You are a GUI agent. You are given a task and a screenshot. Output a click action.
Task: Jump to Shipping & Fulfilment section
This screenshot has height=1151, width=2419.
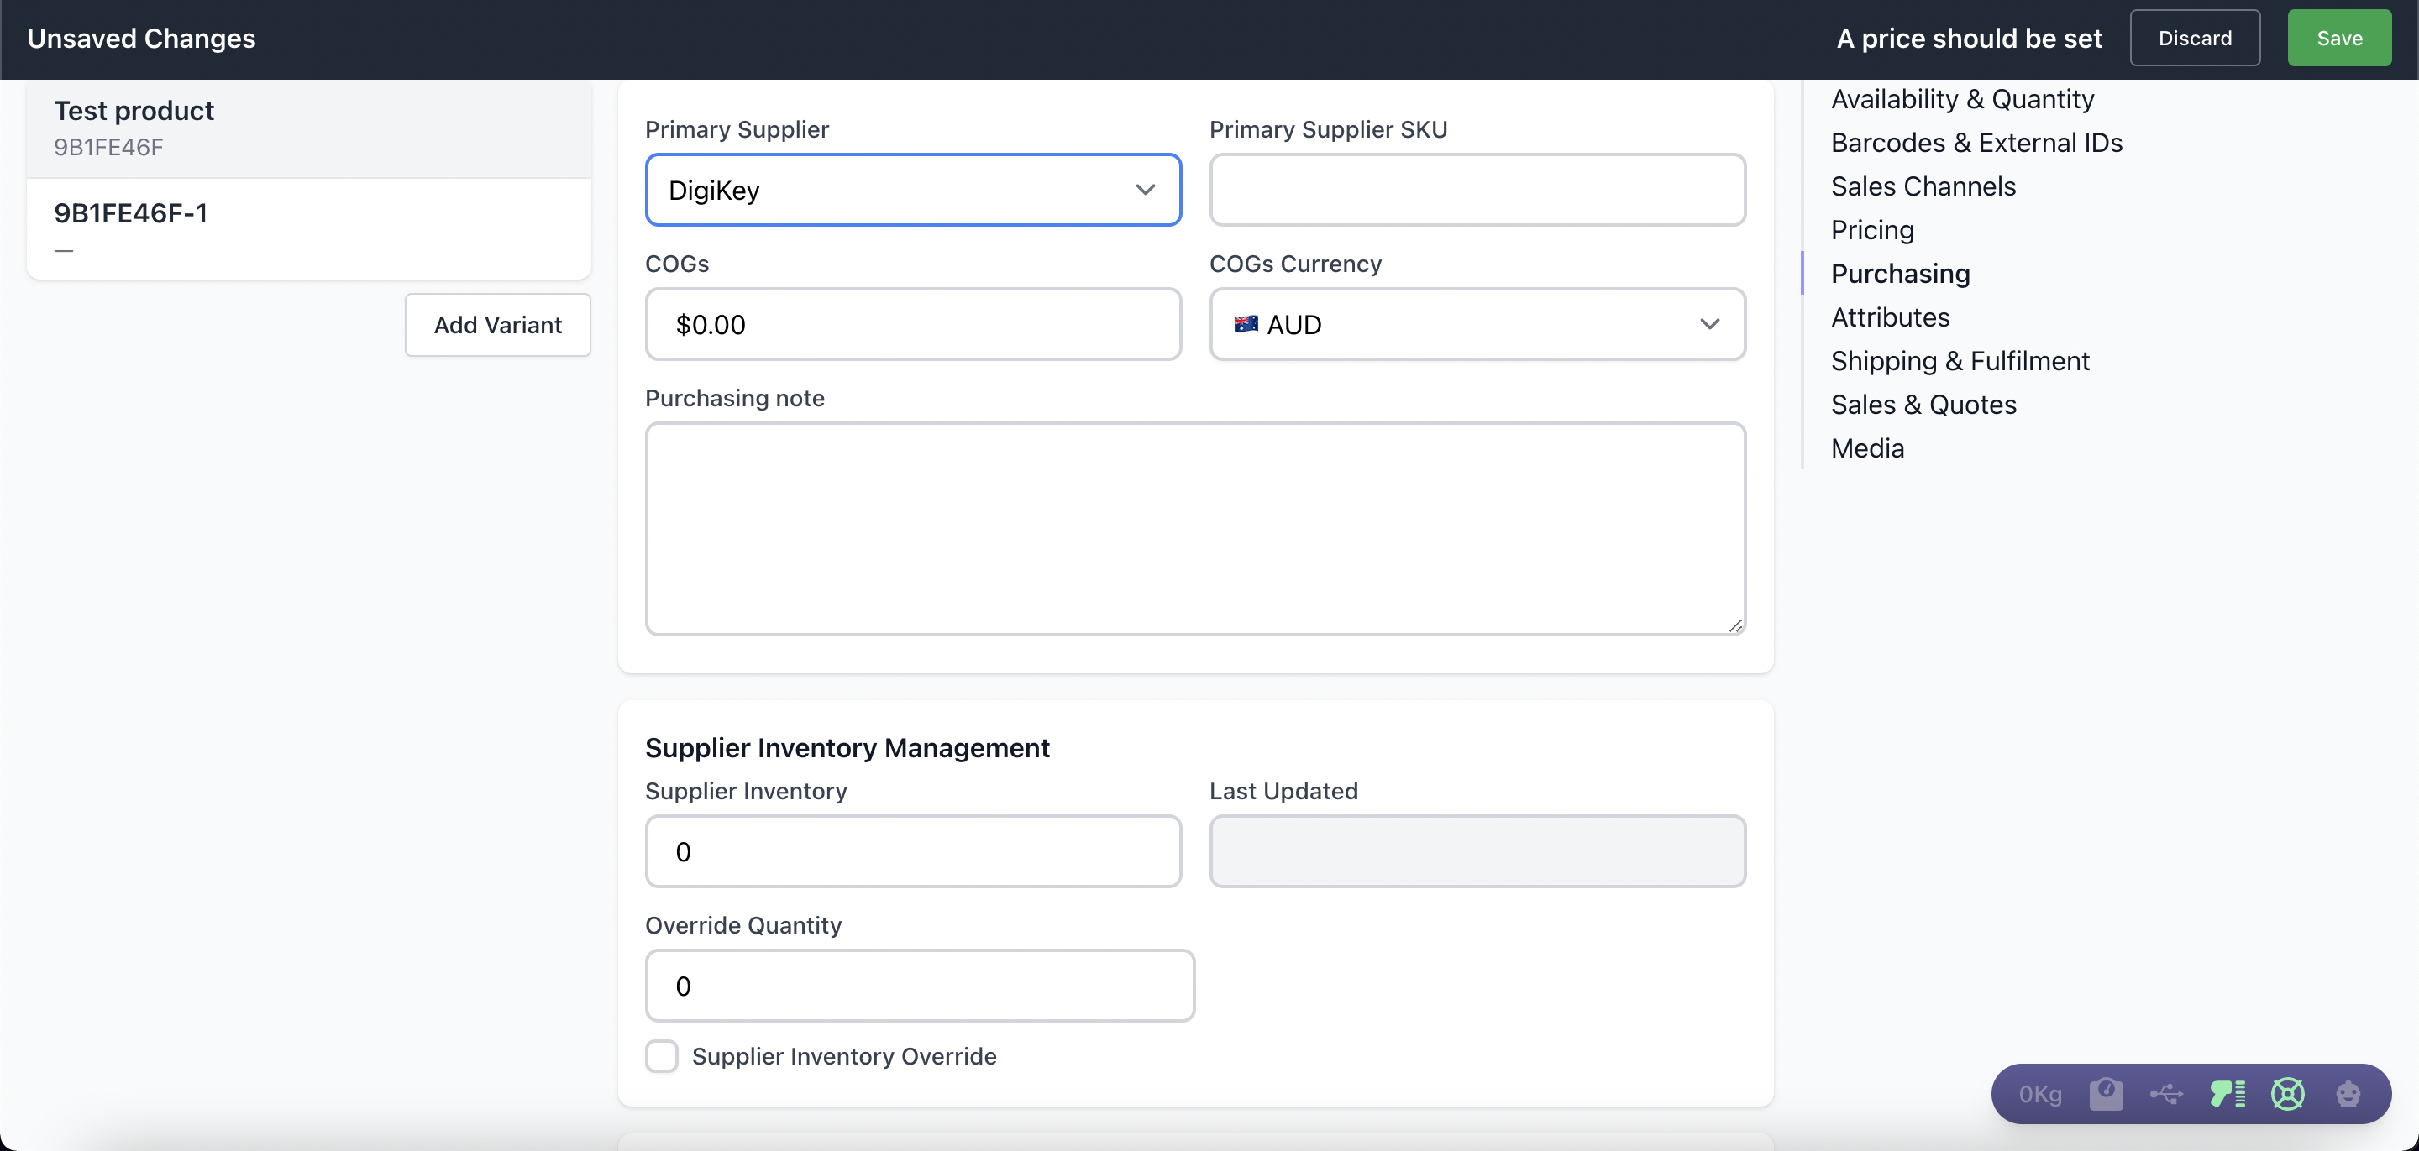pyautogui.click(x=1960, y=362)
